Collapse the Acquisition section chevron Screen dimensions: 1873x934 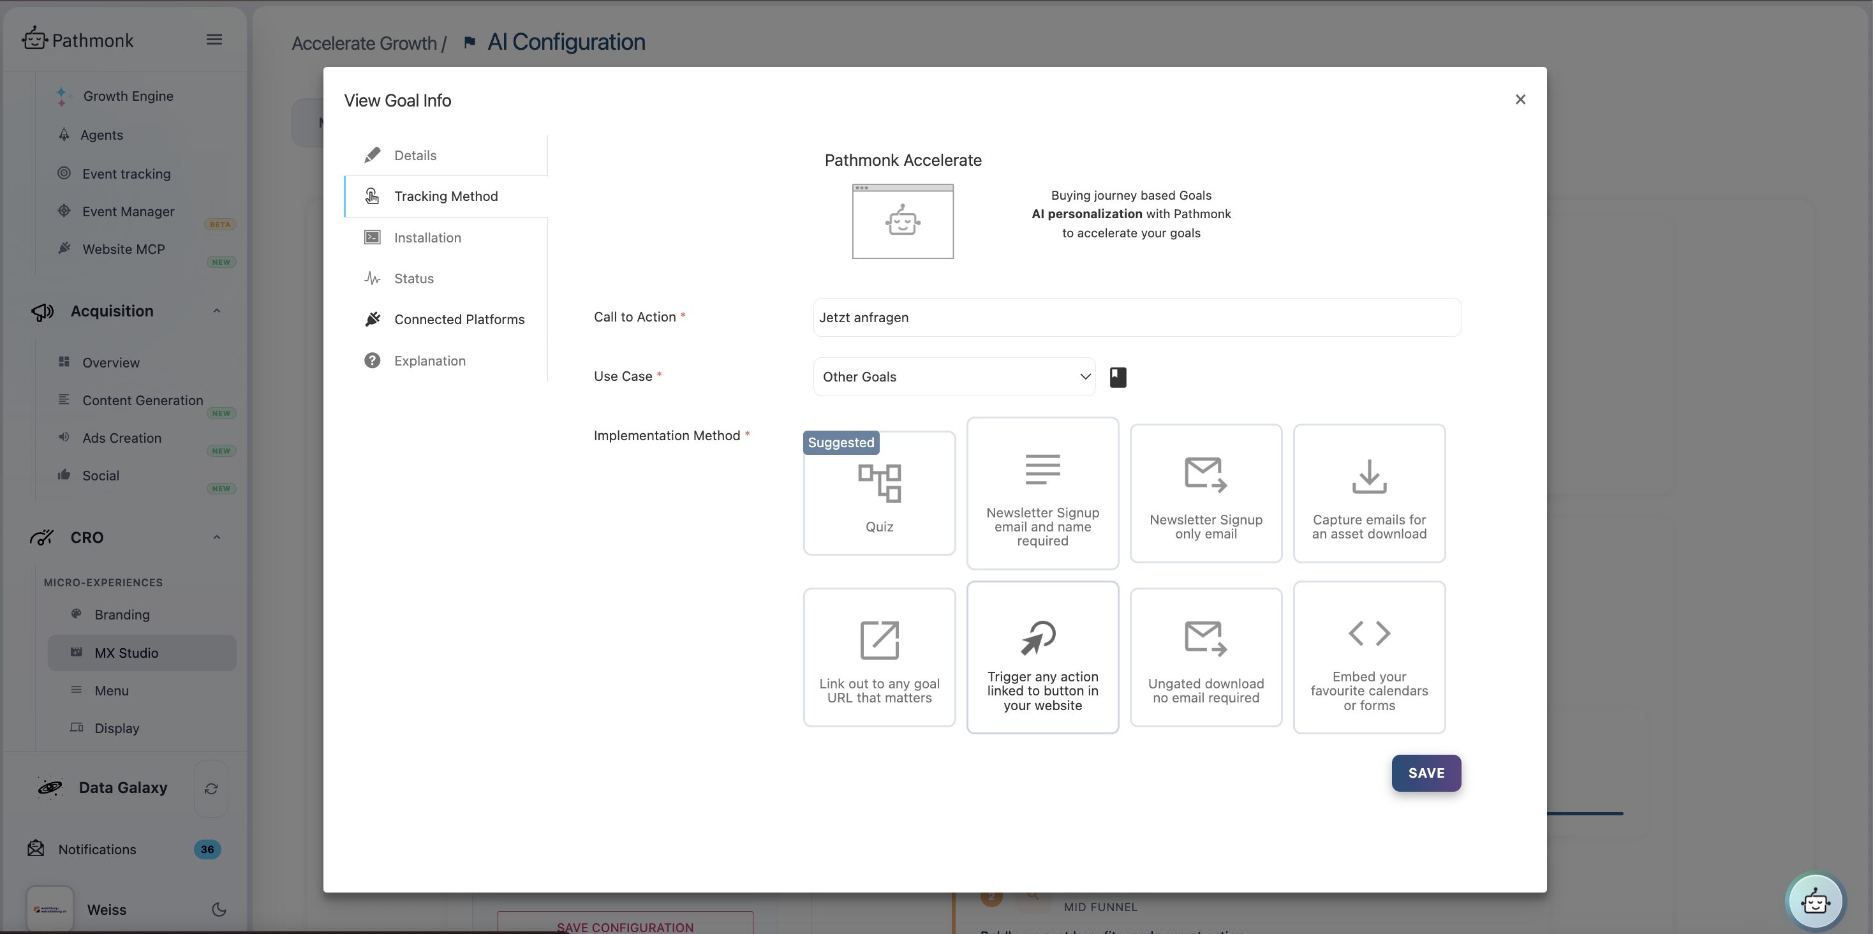click(217, 311)
